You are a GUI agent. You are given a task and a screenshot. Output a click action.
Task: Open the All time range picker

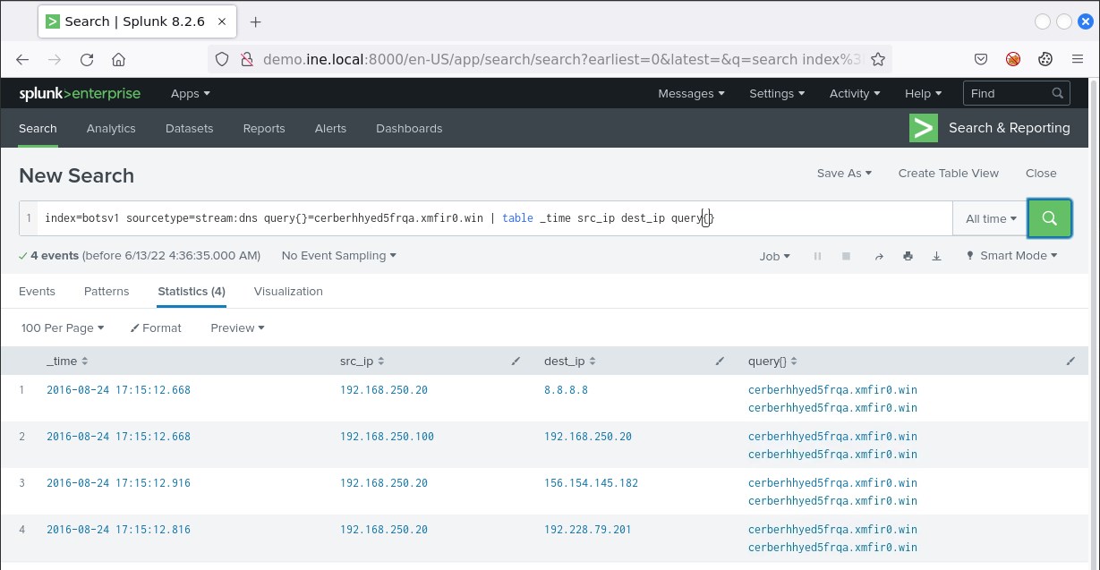[990, 218]
